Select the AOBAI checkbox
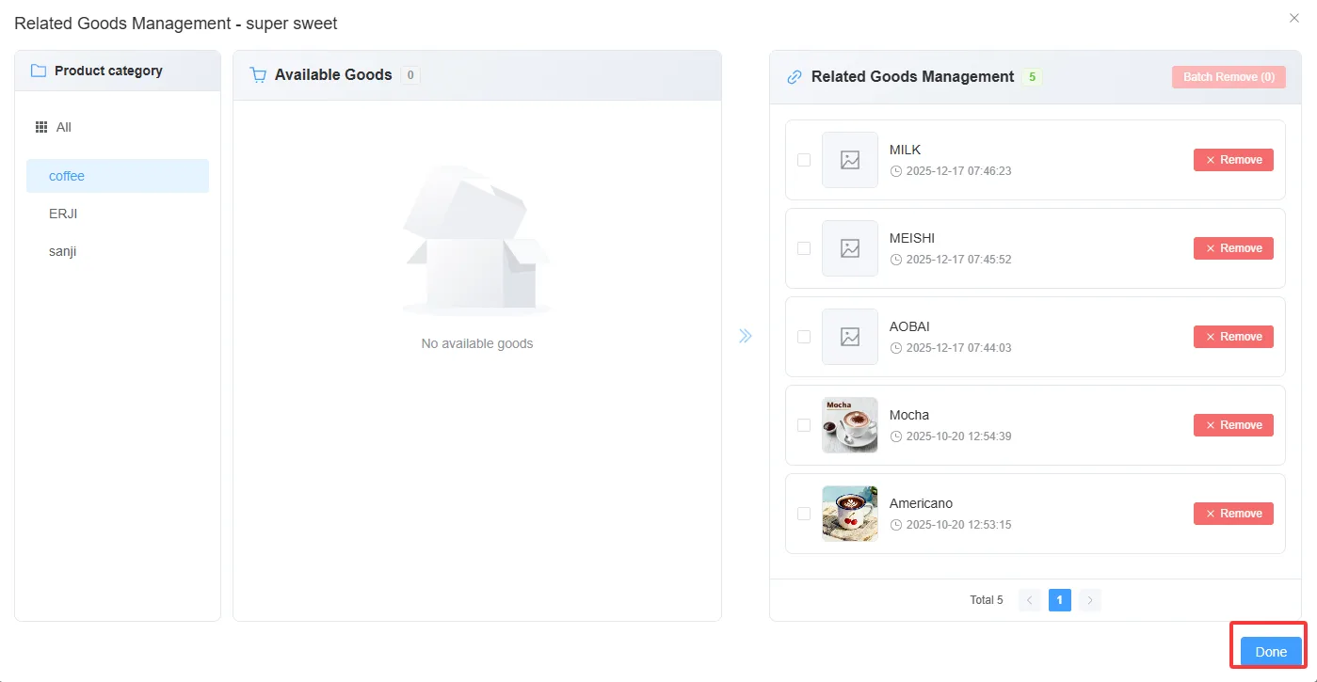The height and width of the screenshot is (682, 1317). [x=804, y=337]
